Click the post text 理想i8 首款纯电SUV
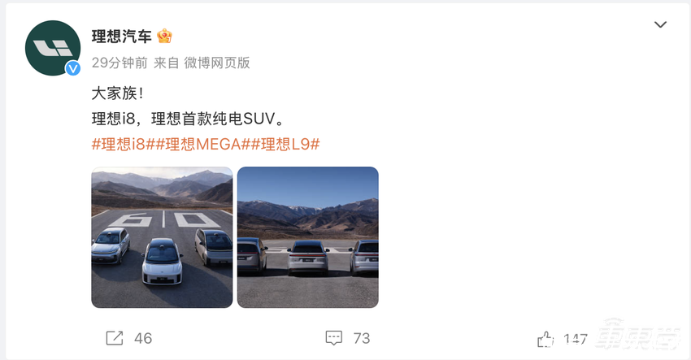The image size is (691, 360). [188, 119]
